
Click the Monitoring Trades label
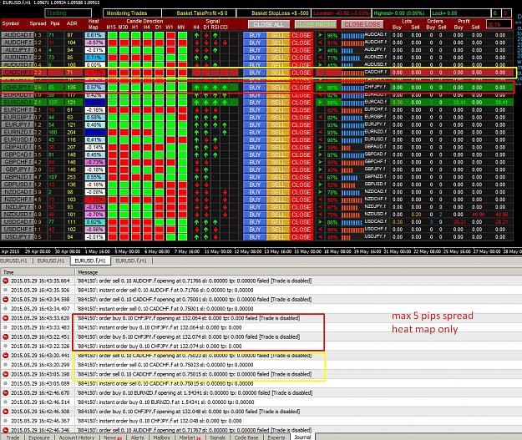click(132, 13)
